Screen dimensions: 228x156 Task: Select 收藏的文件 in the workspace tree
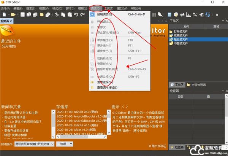click(181, 35)
